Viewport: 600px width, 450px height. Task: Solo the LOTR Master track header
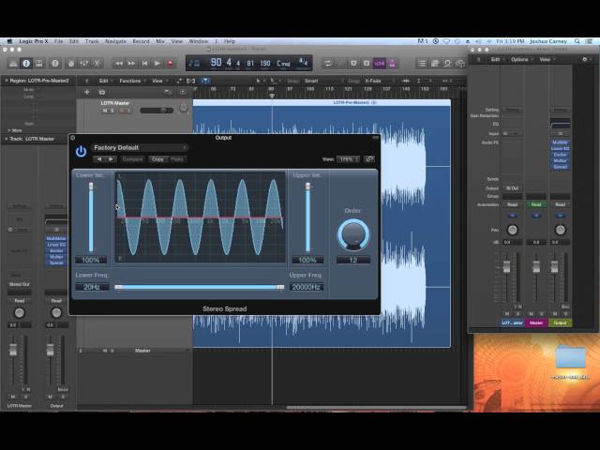pos(112,111)
